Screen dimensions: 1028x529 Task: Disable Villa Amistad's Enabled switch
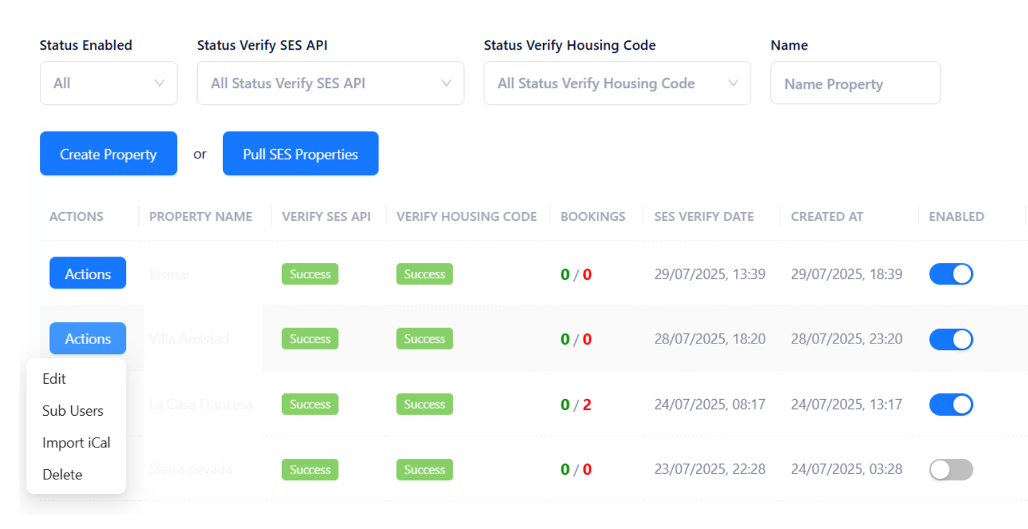tap(950, 339)
